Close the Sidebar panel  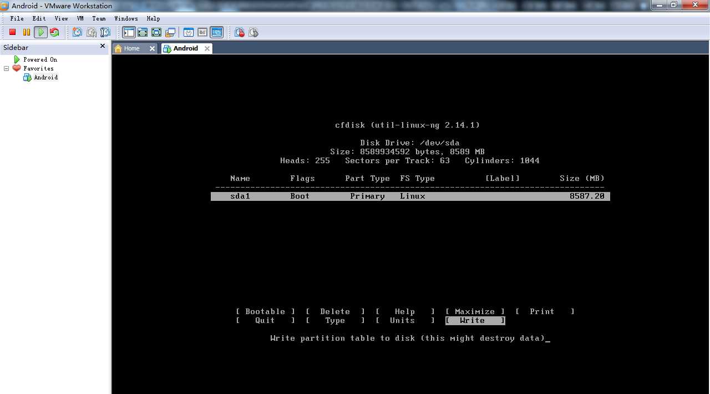(x=103, y=46)
